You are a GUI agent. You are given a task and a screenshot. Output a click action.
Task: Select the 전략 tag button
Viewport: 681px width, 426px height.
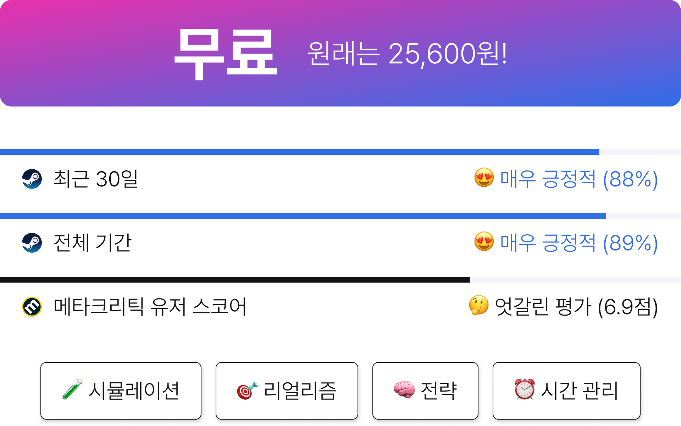[425, 391]
